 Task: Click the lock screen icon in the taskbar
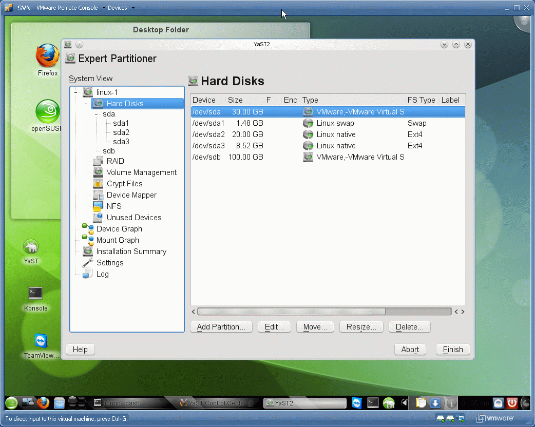[498, 403]
